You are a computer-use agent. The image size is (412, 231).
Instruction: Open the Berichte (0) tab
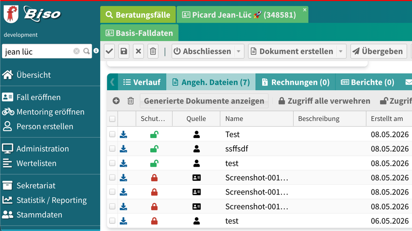(367, 82)
